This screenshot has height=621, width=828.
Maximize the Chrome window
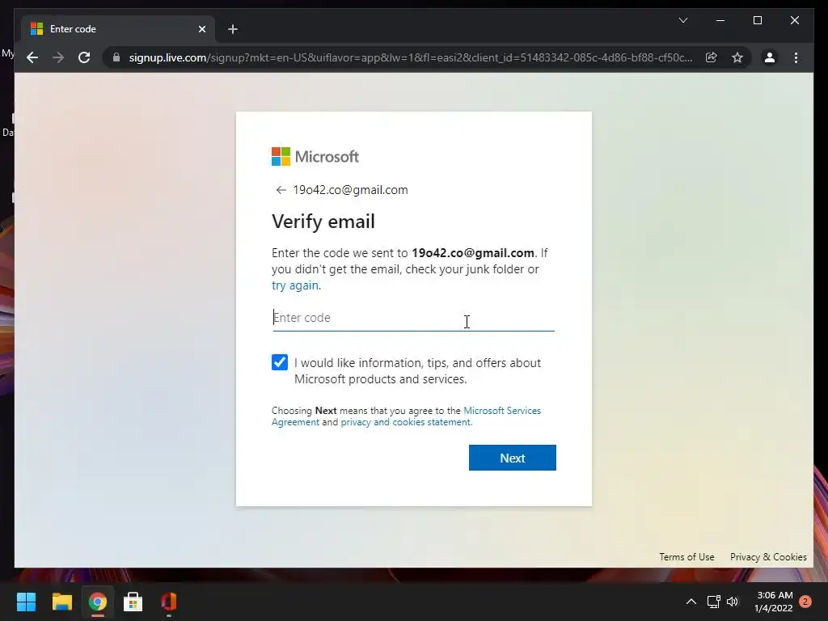[x=757, y=20]
